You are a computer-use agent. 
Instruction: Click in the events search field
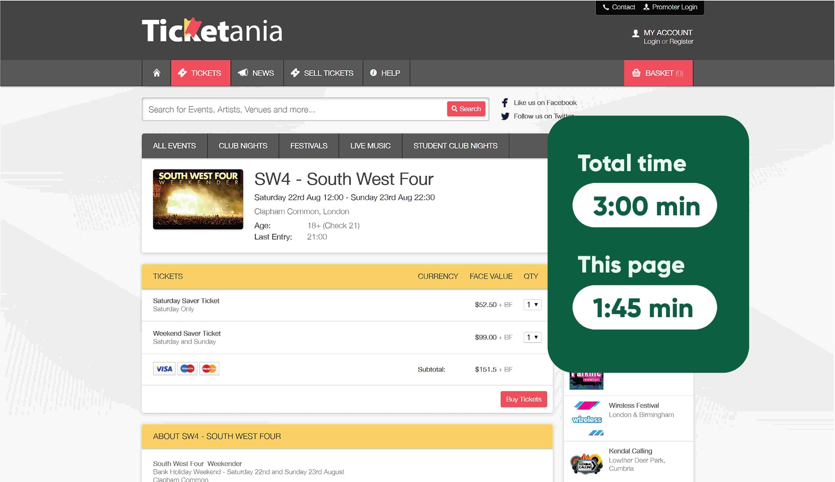point(295,109)
